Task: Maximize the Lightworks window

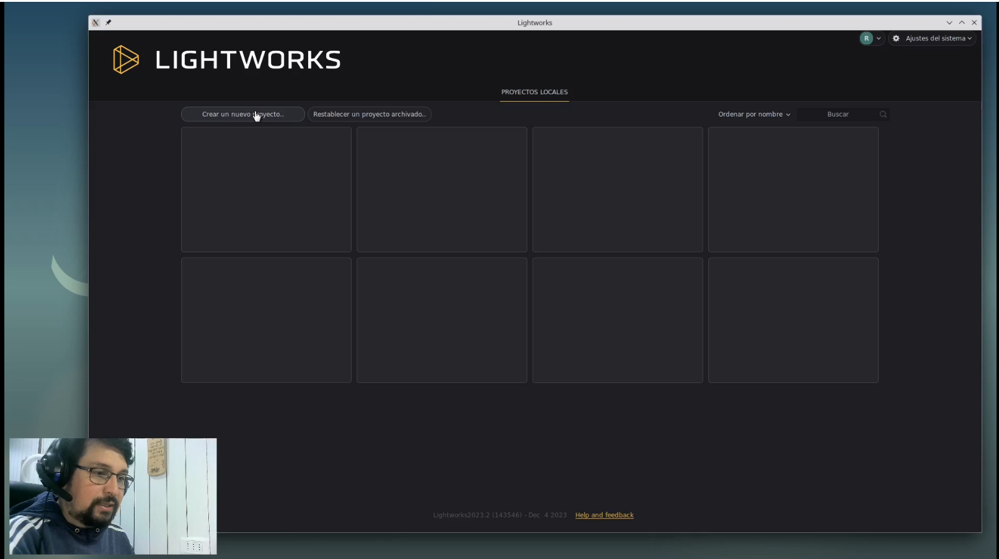Action: click(x=962, y=22)
